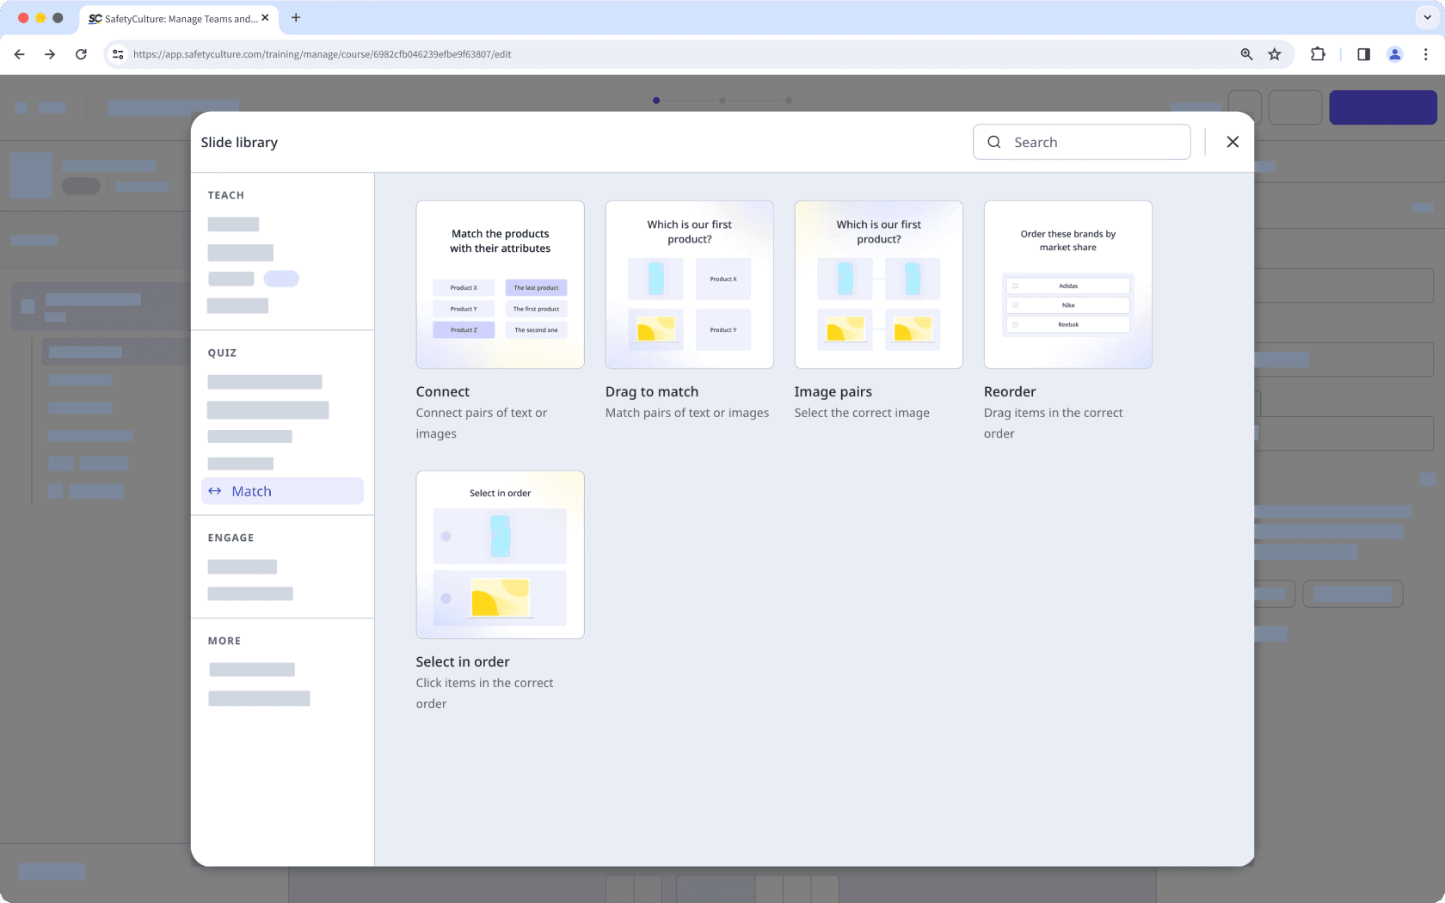Open a new browser tab
The height and width of the screenshot is (903, 1445).
pos(296,18)
